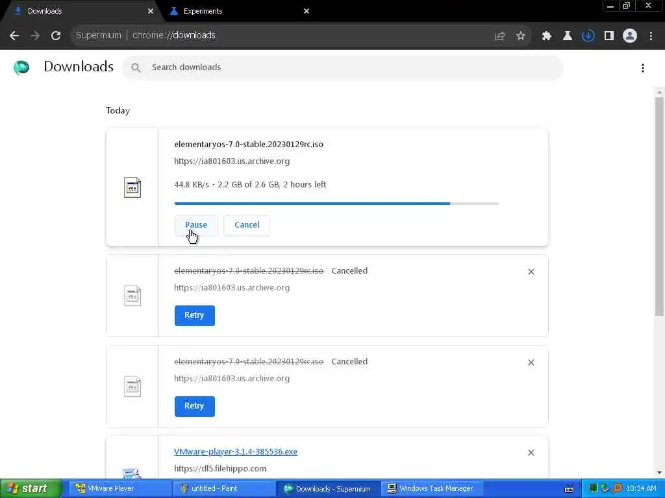Viewport: 665px width, 498px height.
Task: Show the downloads bubble toolbar icon
Action: point(588,36)
